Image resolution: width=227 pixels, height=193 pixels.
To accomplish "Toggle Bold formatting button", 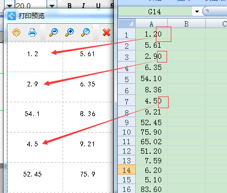I will pyautogui.click(x=69, y=6).
